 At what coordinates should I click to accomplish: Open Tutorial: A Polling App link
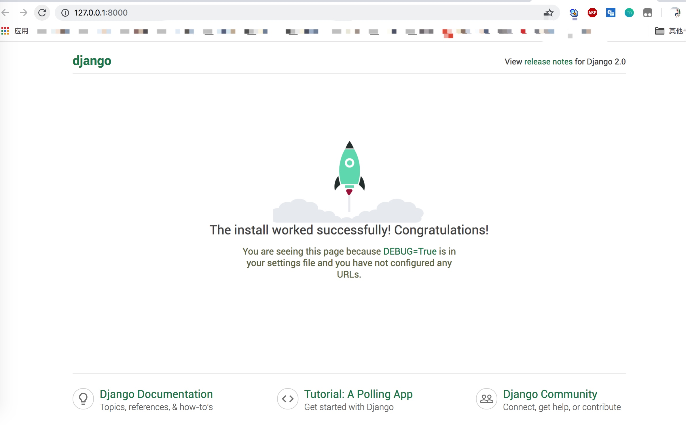pyautogui.click(x=358, y=394)
